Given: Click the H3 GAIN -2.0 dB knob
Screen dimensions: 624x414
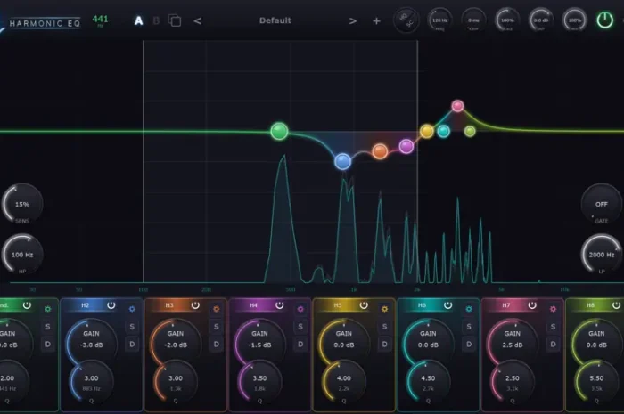Looking at the screenshot, I should [x=176, y=342].
